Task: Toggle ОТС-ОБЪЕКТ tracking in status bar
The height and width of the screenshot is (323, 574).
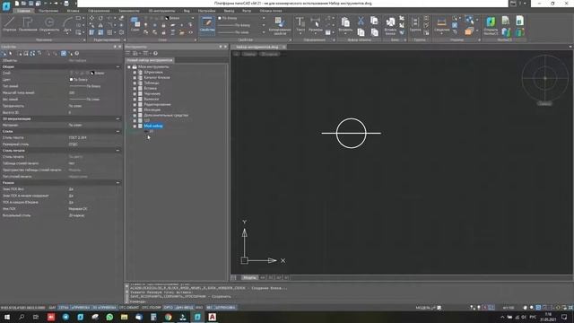Action: point(129,308)
